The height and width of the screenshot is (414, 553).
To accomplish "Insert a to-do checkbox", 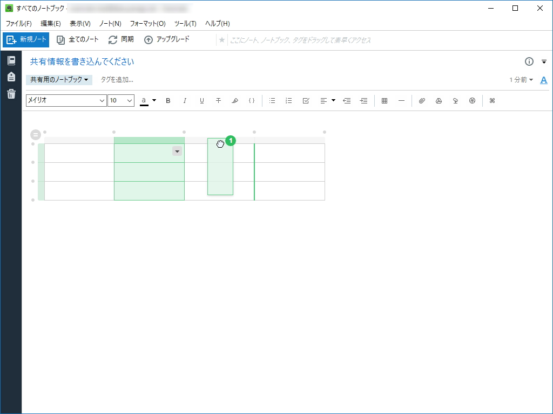I will (306, 100).
